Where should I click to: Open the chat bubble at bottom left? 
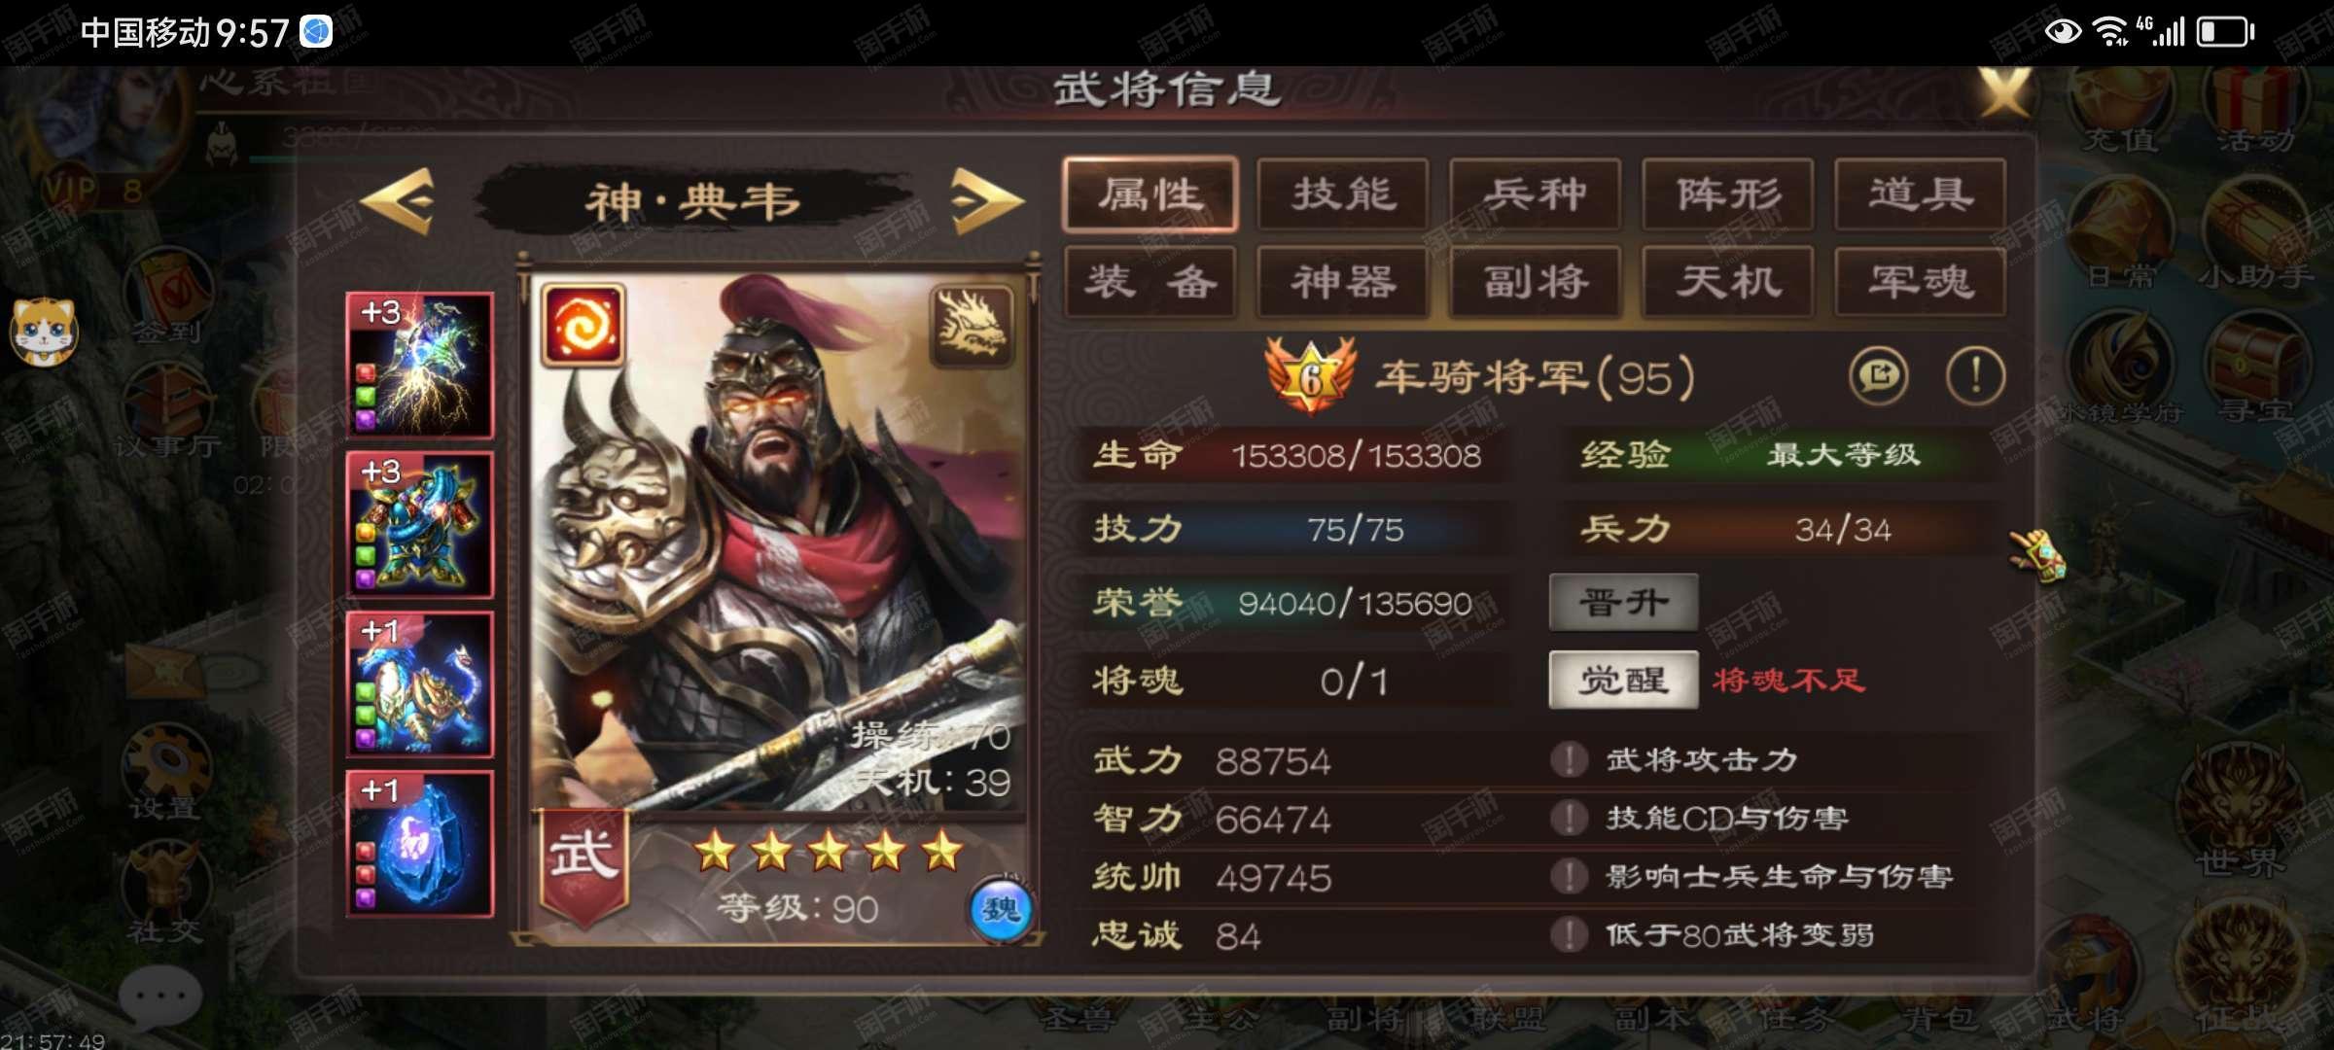tap(160, 997)
